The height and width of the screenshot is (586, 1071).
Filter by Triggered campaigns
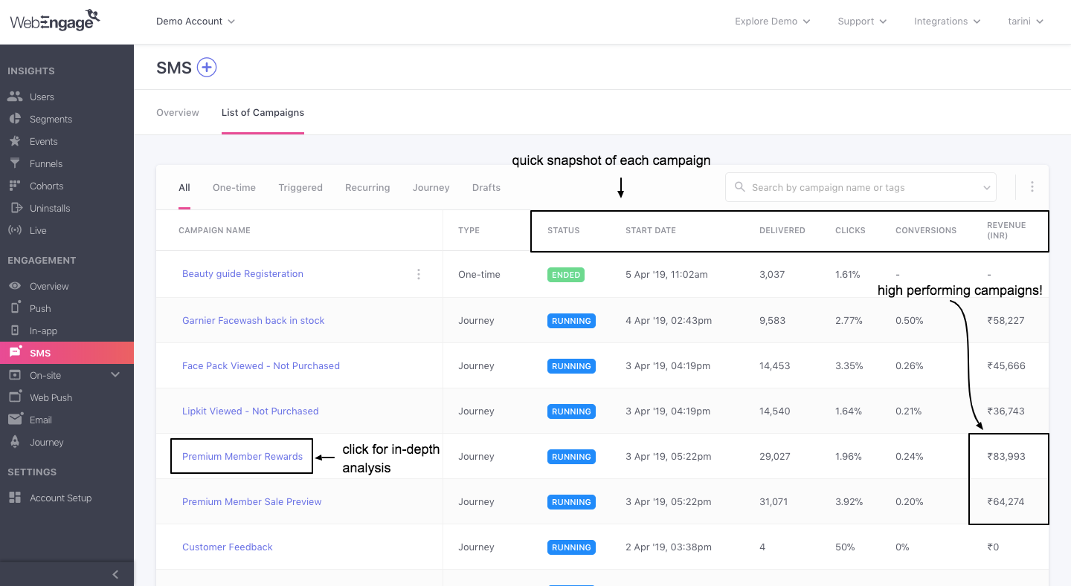click(x=300, y=187)
